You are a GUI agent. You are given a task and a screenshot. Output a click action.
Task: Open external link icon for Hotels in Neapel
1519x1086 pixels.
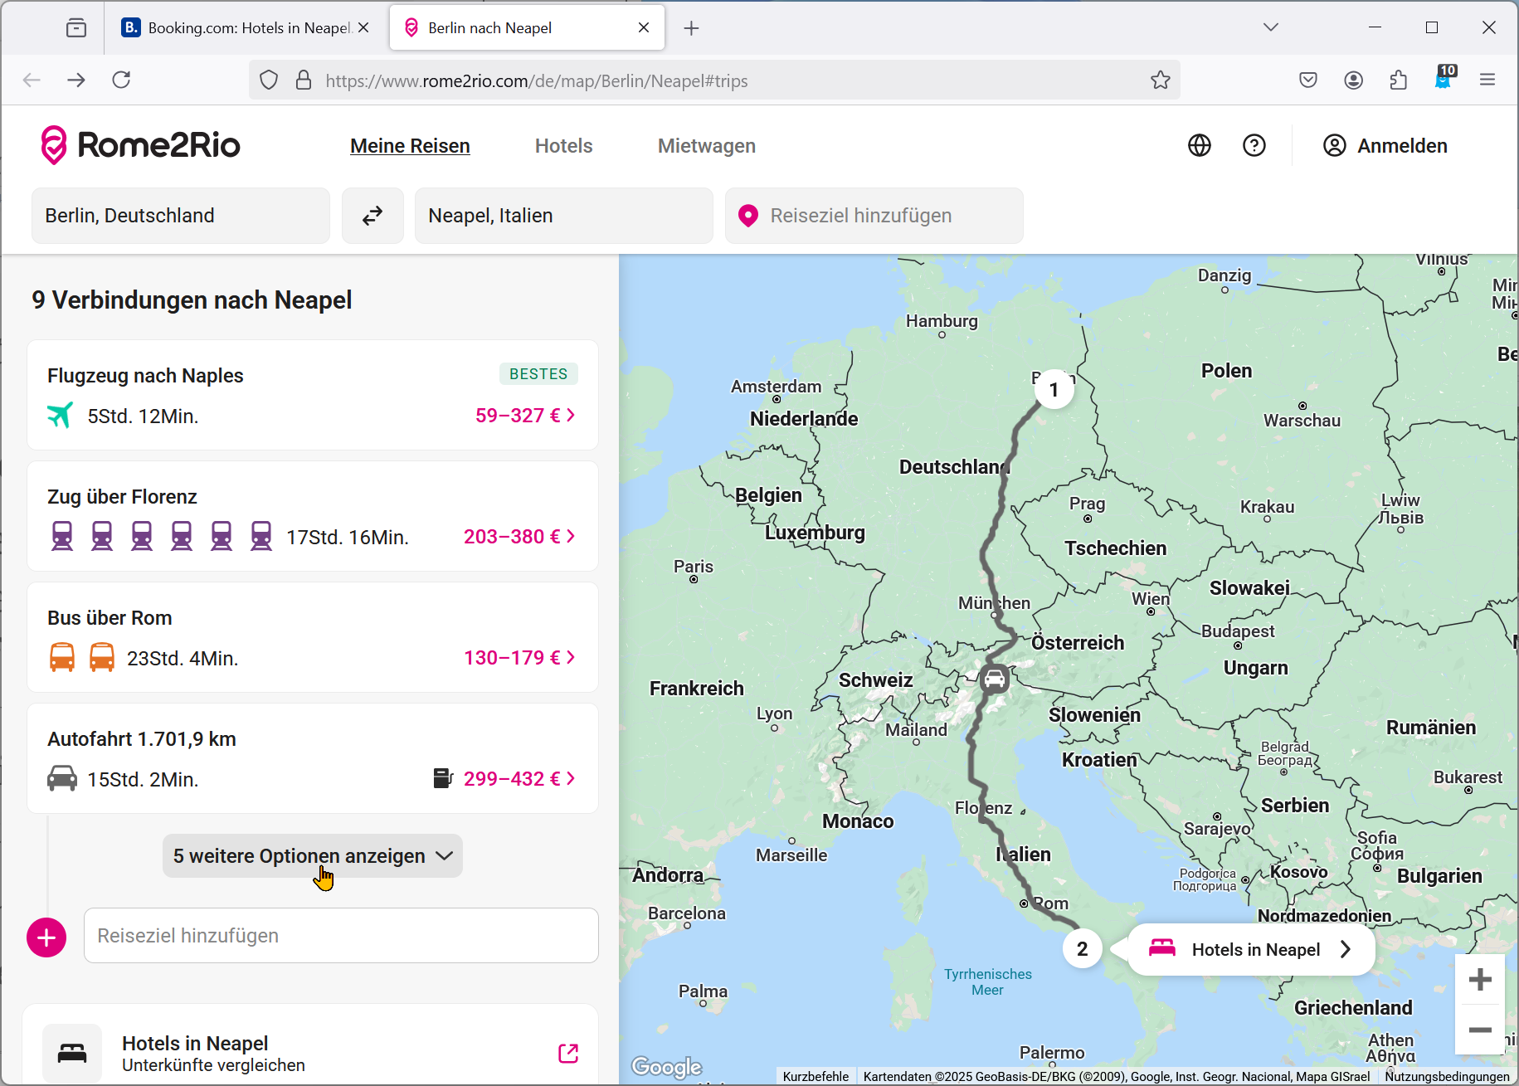point(568,1053)
